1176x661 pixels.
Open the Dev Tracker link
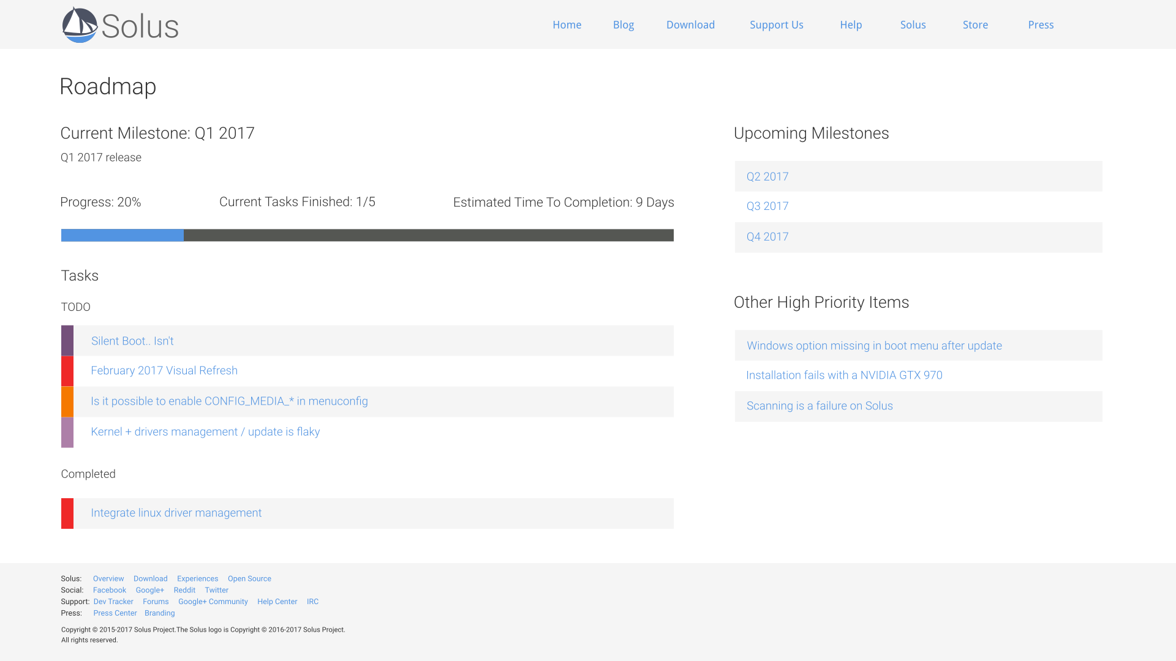pyautogui.click(x=113, y=602)
